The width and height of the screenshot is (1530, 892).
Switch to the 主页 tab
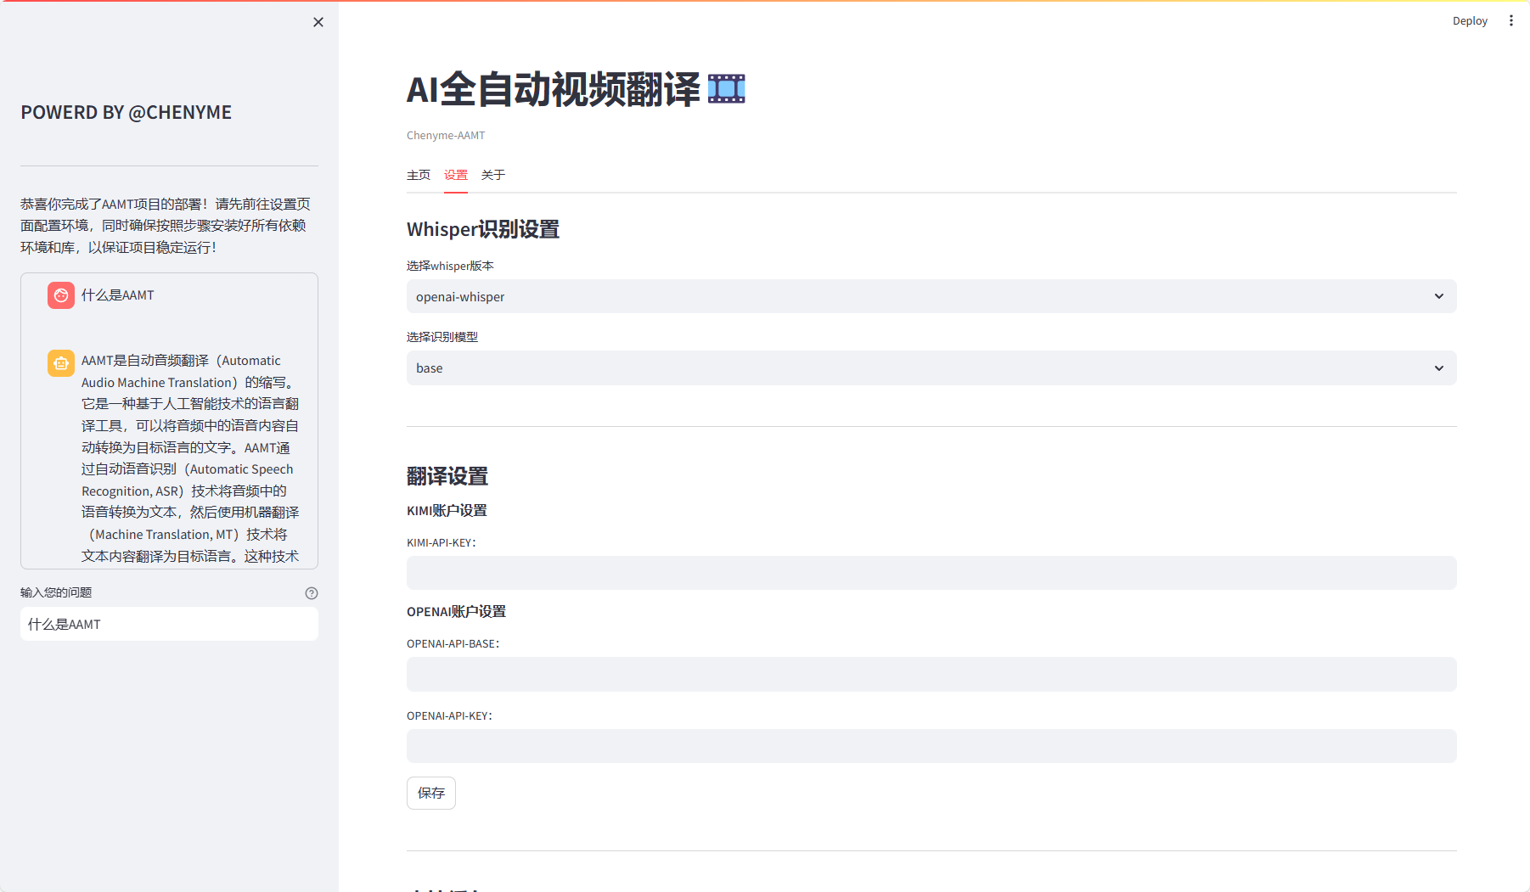tap(419, 175)
